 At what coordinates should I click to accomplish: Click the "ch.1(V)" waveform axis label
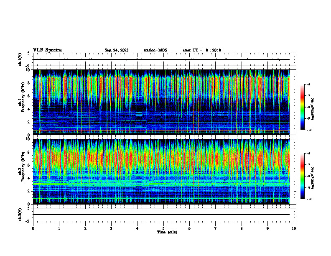(20, 59)
